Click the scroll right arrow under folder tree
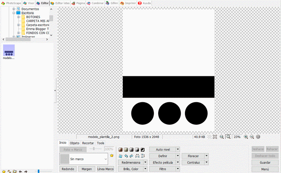 click(x=47, y=39)
